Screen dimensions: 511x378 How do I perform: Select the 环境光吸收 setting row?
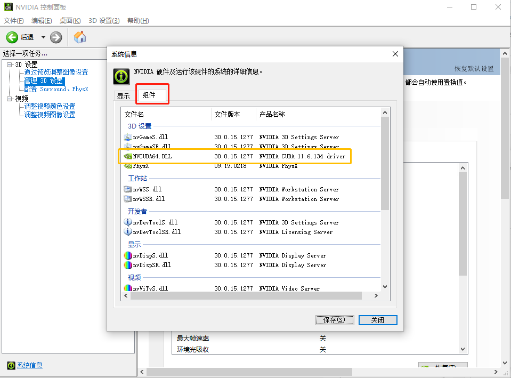coord(315,350)
